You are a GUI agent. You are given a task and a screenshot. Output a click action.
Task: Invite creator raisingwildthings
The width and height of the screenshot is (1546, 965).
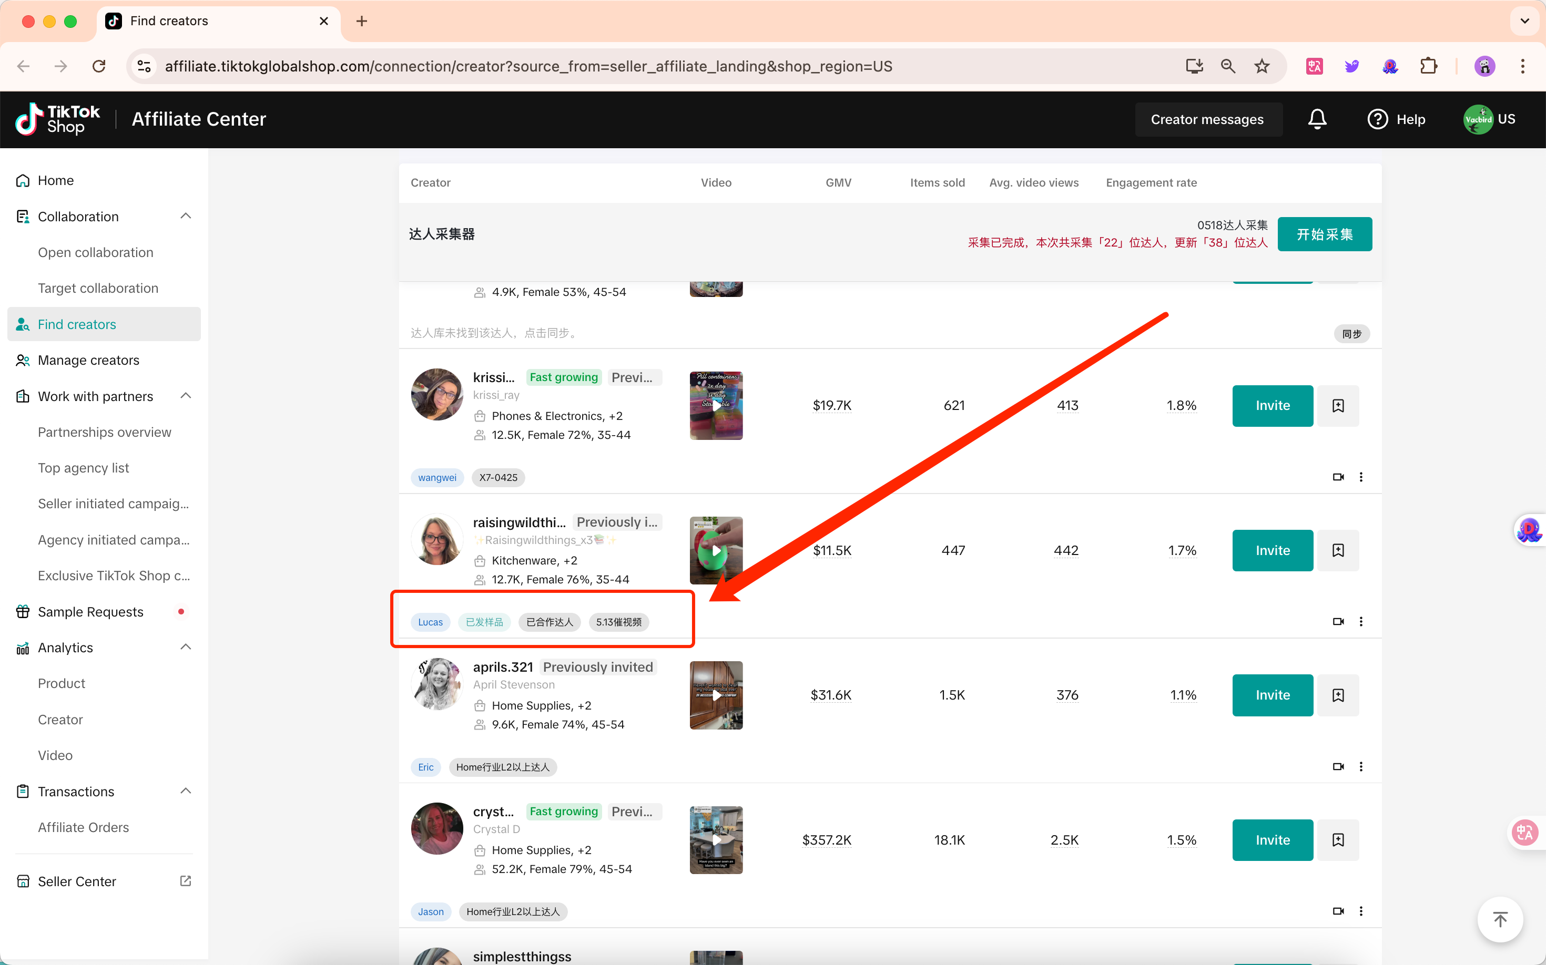click(x=1272, y=550)
